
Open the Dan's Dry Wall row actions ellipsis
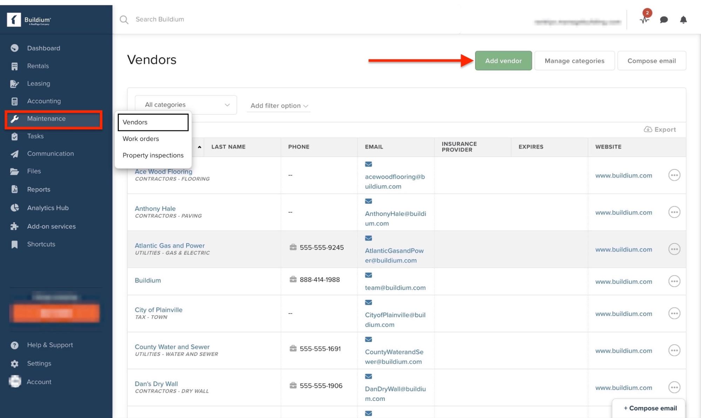[674, 387]
